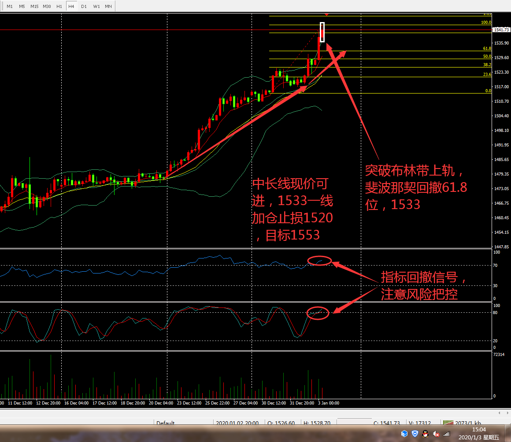This screenshot has width=511, height=442.
Task: Select the Fibonacci 61.8 level label
Action: pyautogui.click(x=487, y=49)
